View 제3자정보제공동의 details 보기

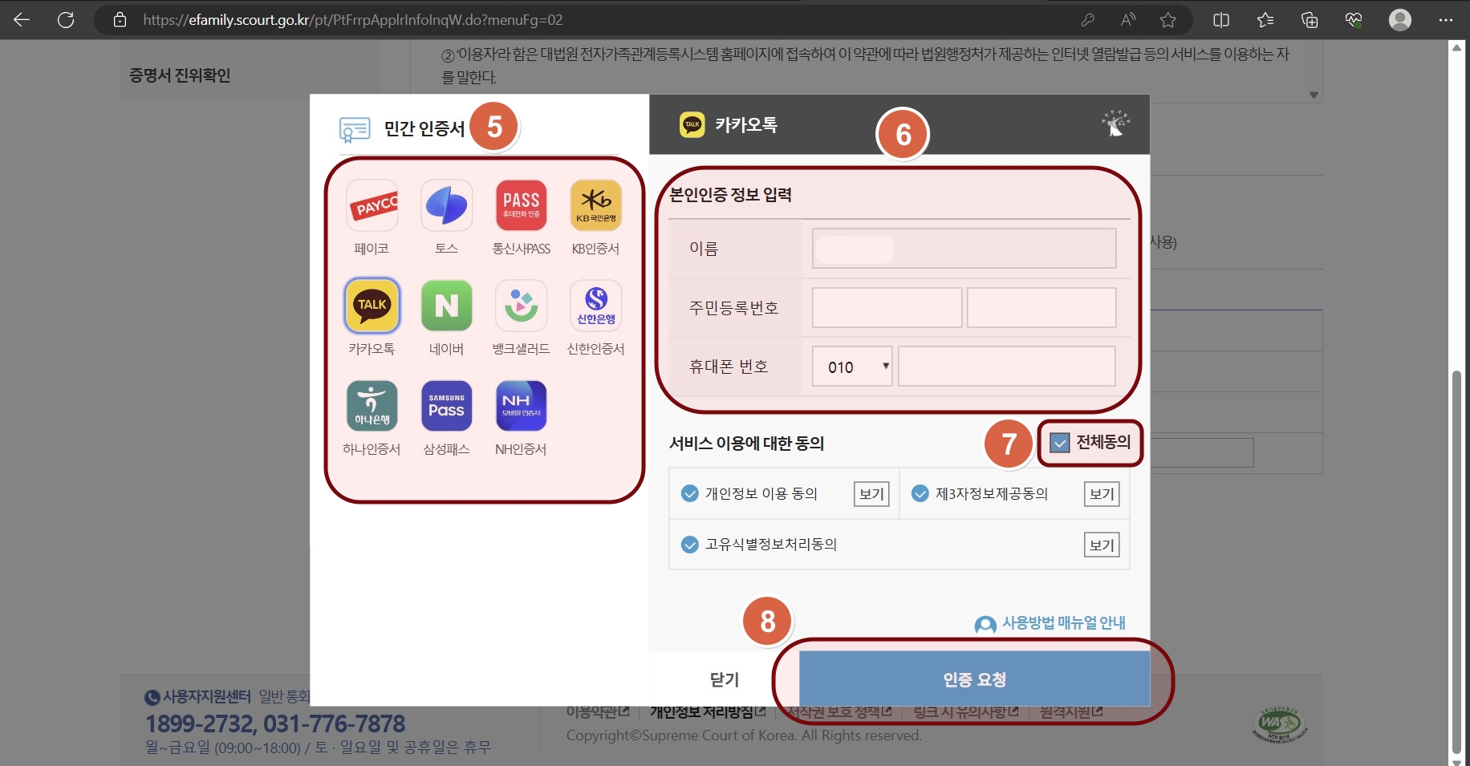coord(1102,494)
